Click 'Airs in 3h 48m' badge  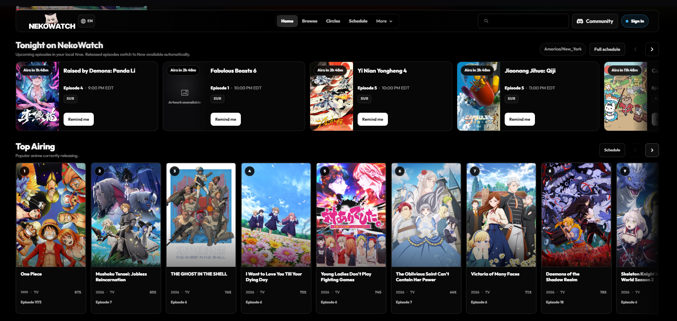[477, 70]
